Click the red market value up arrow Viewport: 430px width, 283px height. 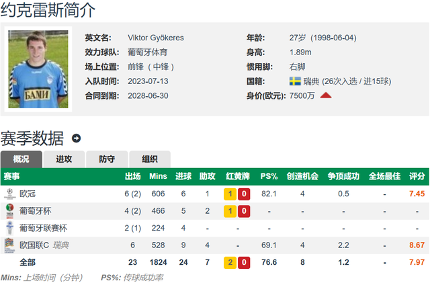[x=326, y=95]
